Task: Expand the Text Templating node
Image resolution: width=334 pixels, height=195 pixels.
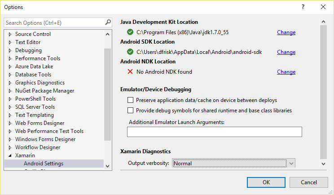Action: point(10,115)
